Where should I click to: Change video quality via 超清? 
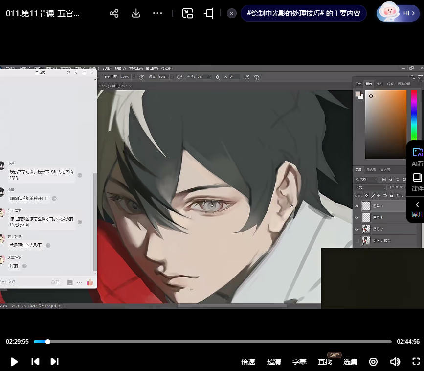(274, 362)
